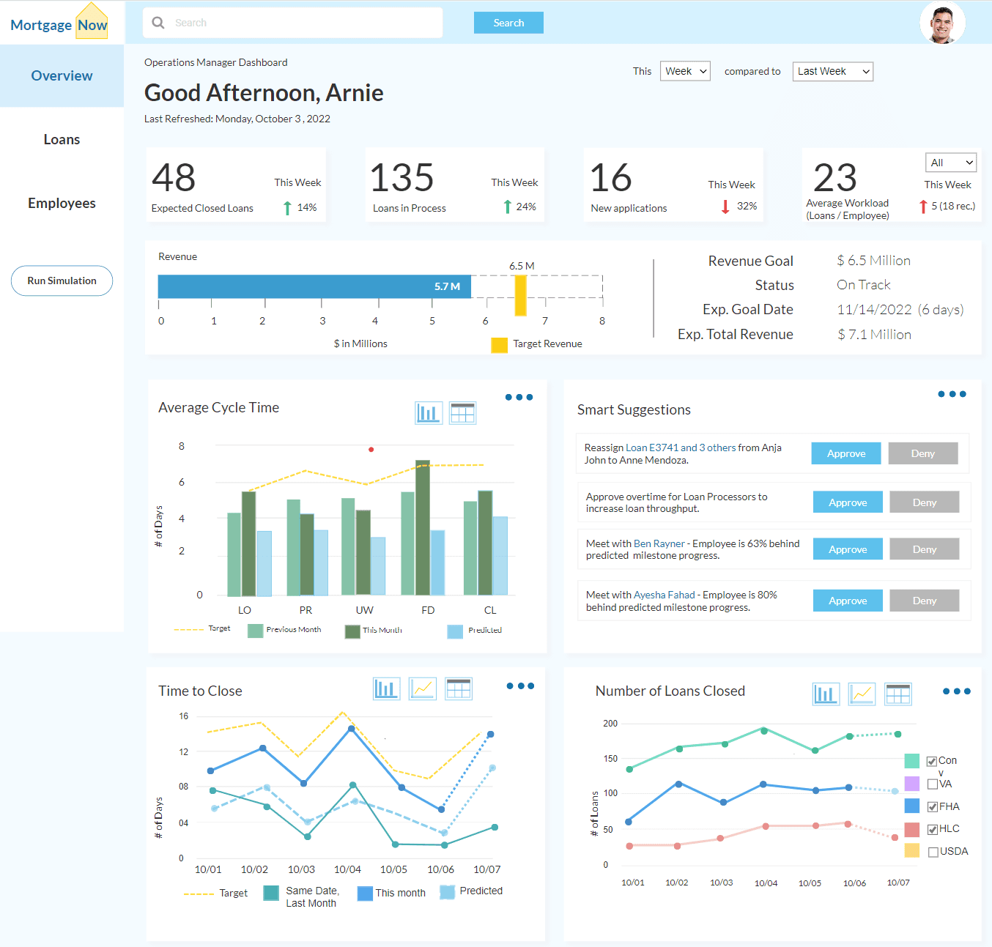992x947 pixels.
Task: Click the New applications down arrow
Action: [725, 207]
